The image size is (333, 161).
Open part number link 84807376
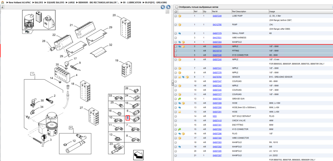217,73
